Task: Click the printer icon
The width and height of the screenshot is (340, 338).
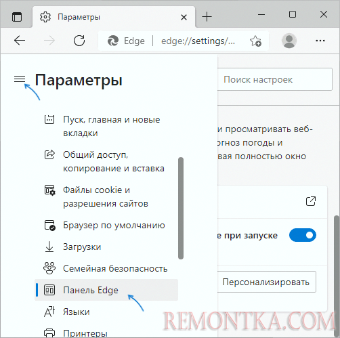Action: pos(49,333)
